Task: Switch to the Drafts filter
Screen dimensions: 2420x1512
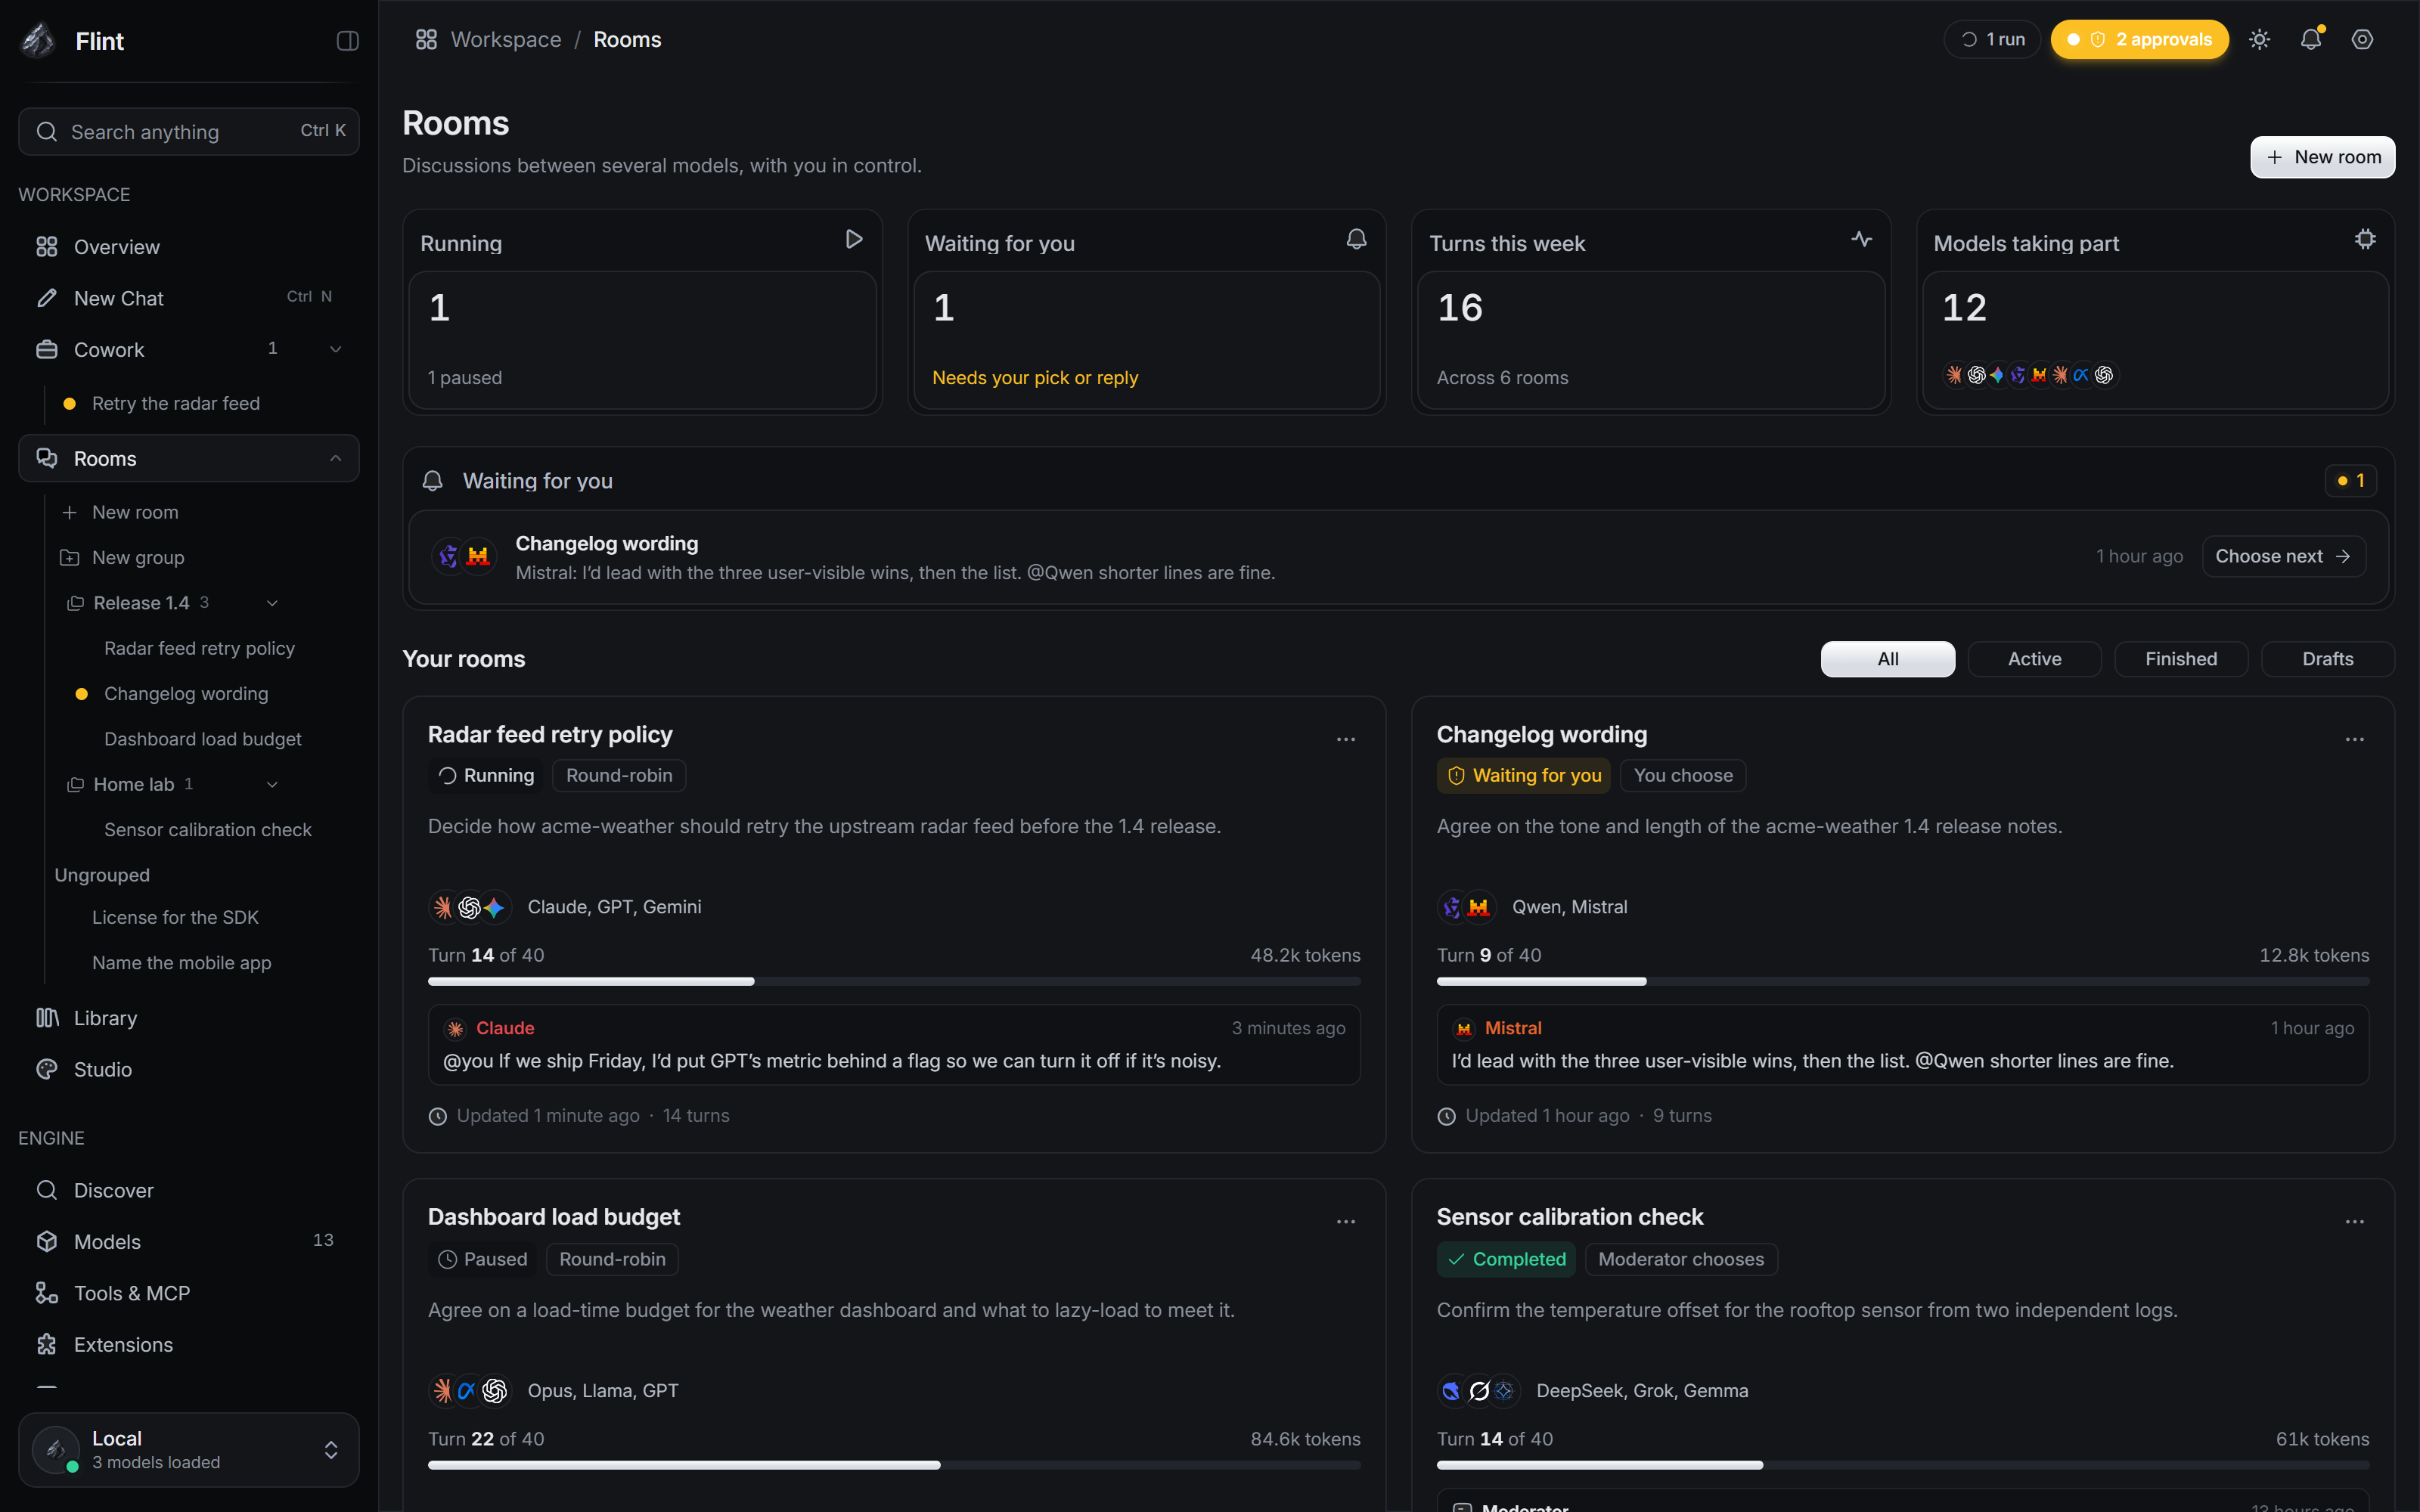Action: click(x=2328, y=659)
